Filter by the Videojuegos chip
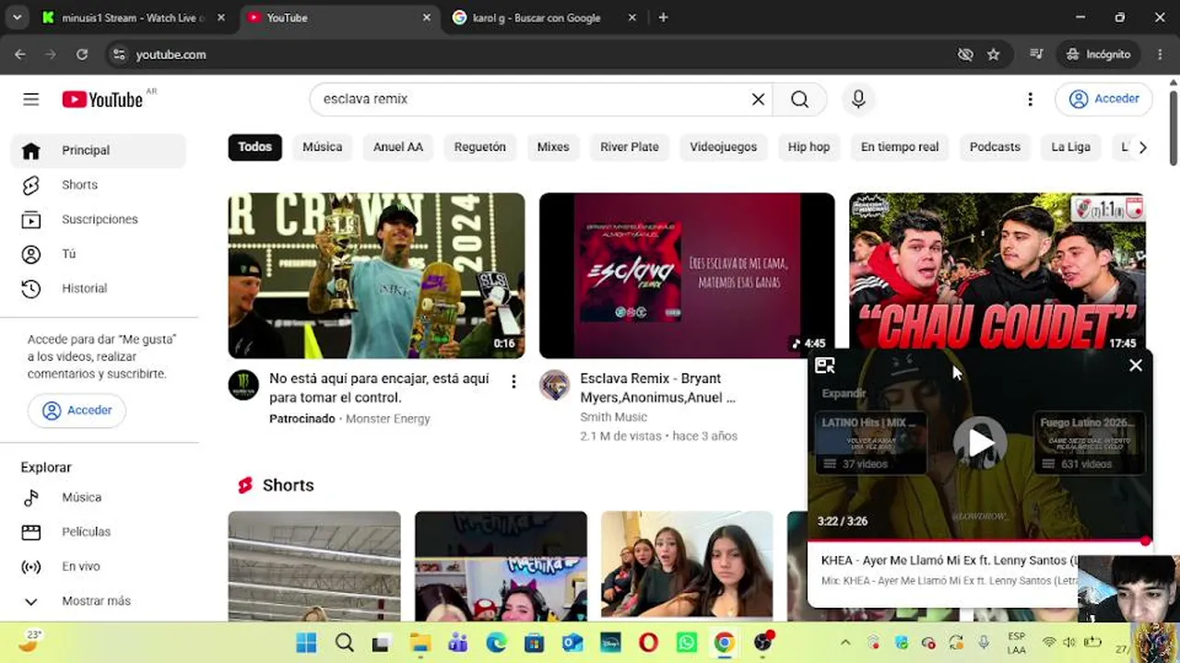The image size is (1180, 663). pos(724,147)
